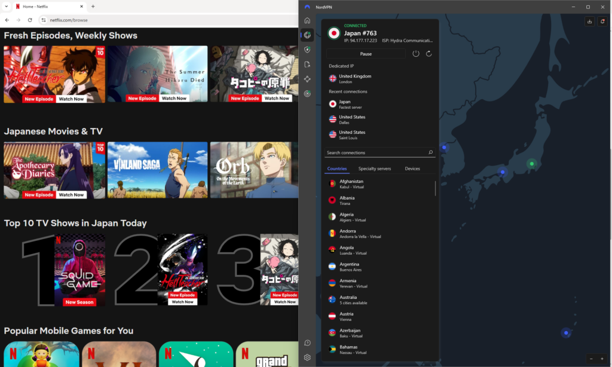Viewport: 612px width, 367px height.
Task: Open the Hell Teacher thumbnail in Fresh Episodes
Action: pos(54,74)
